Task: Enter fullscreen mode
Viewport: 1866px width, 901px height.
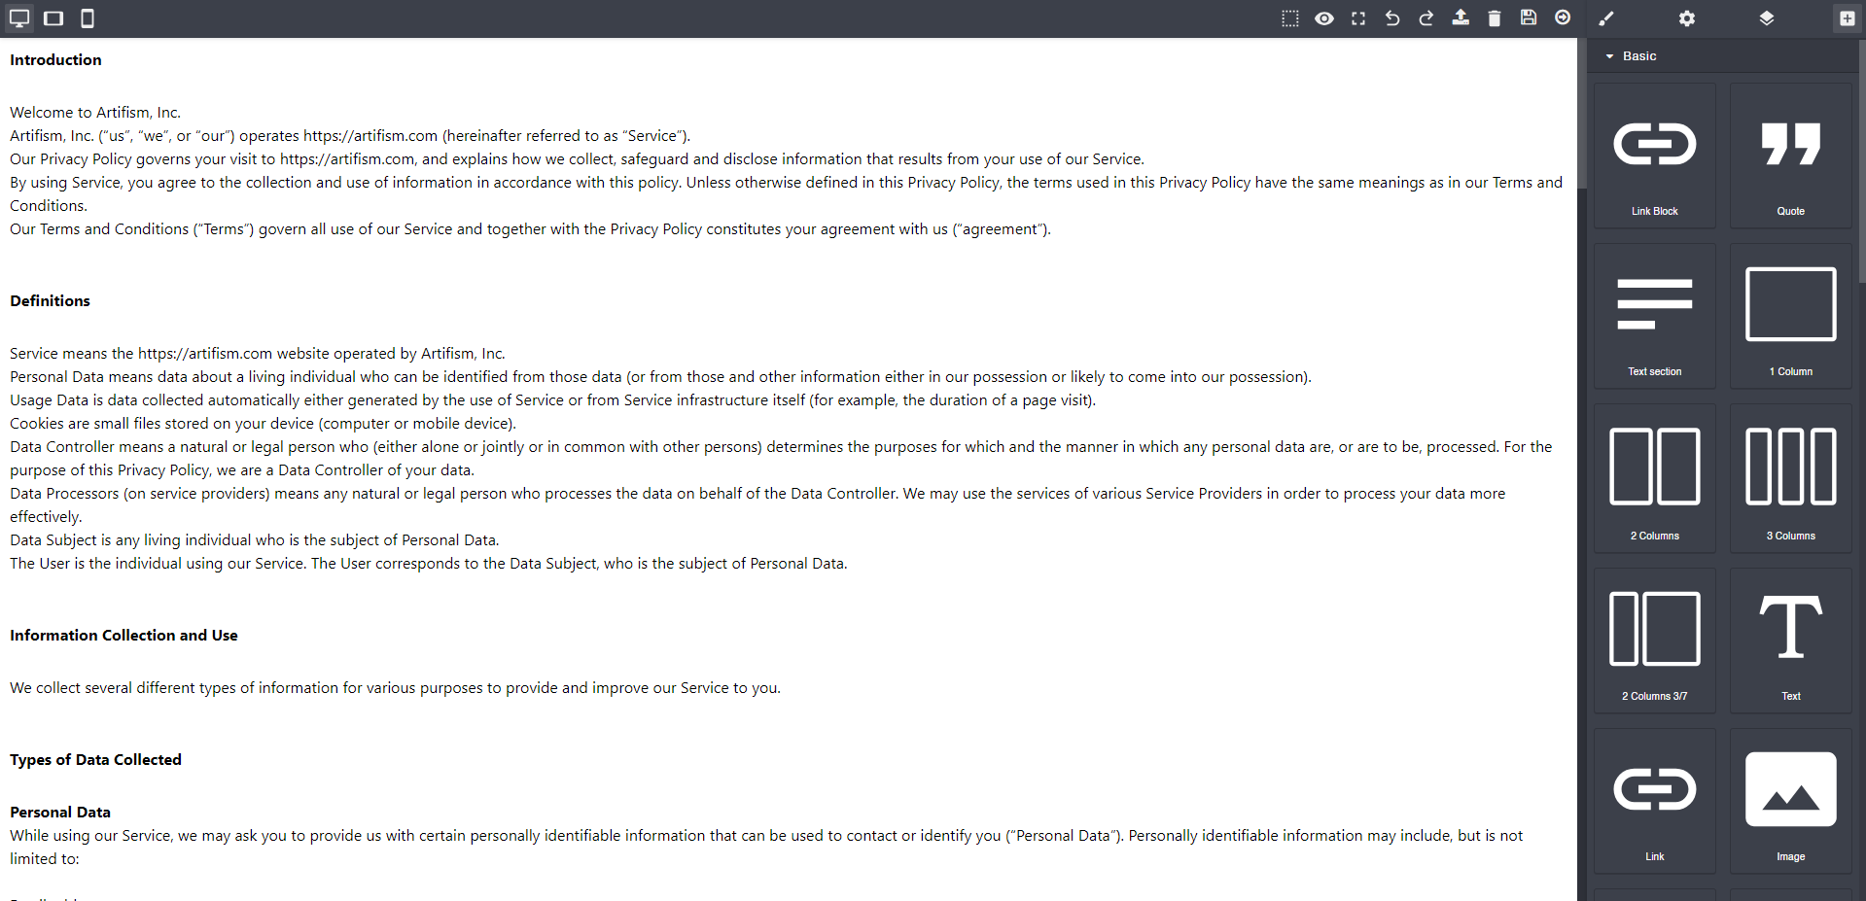Action: [x=1358, y=18]
